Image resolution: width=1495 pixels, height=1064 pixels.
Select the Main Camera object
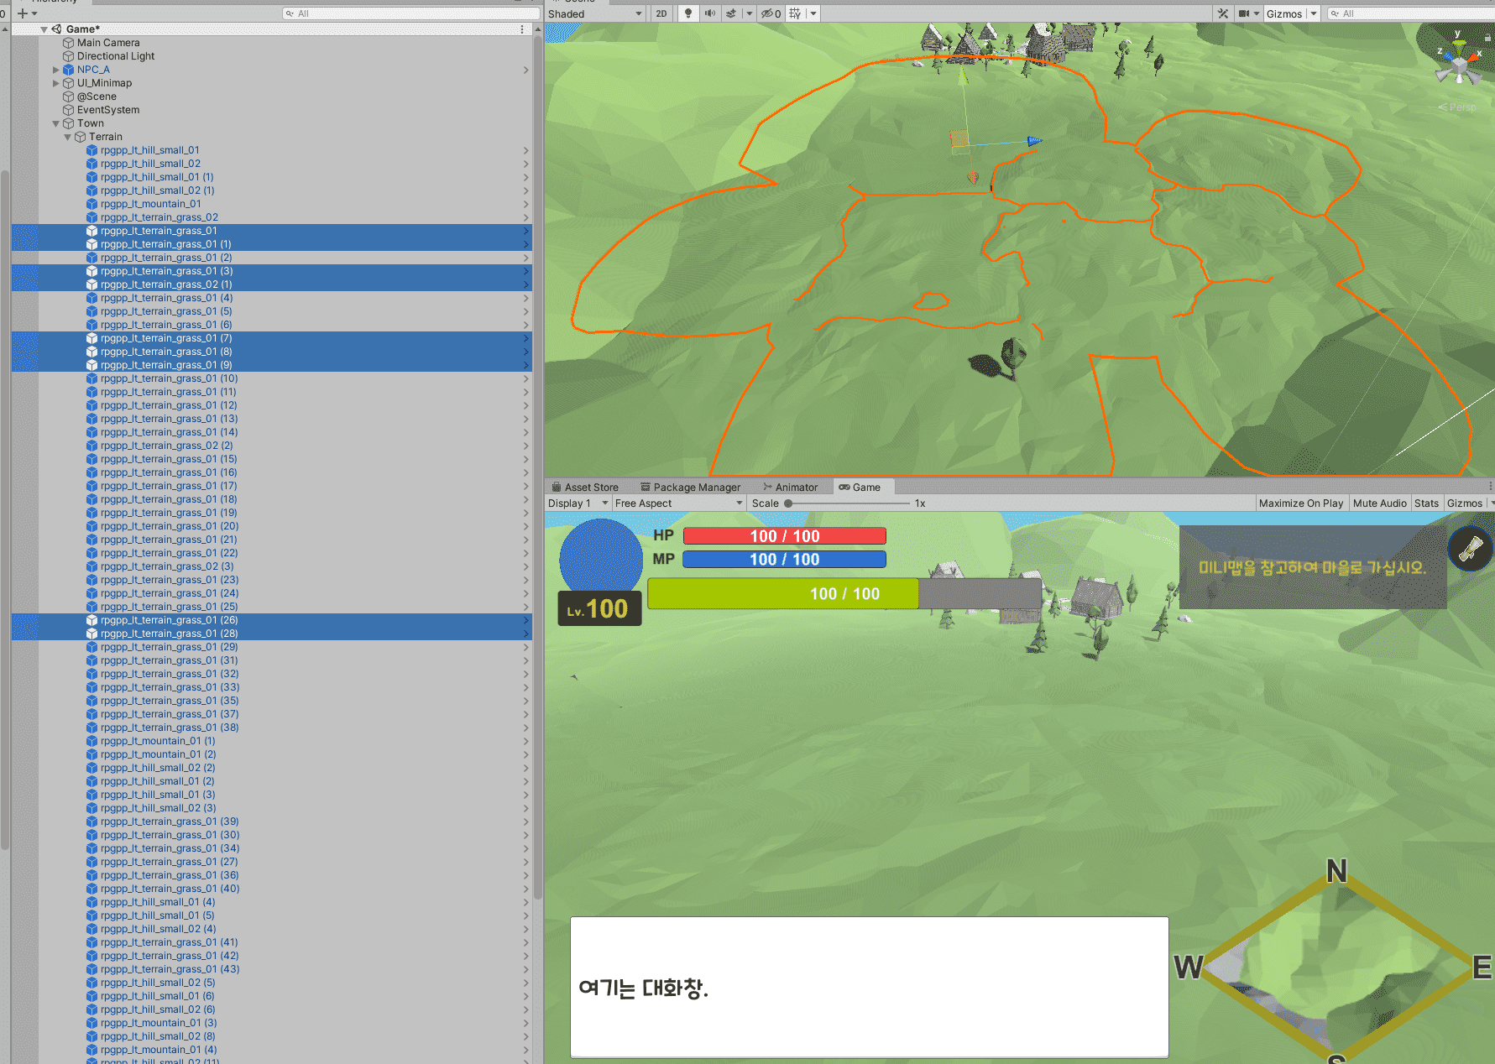(x=108, y=43)
